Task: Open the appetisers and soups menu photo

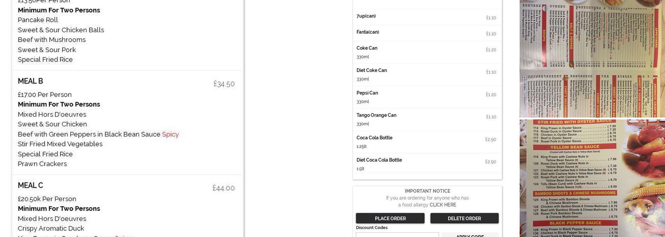Action: point(592,58)
